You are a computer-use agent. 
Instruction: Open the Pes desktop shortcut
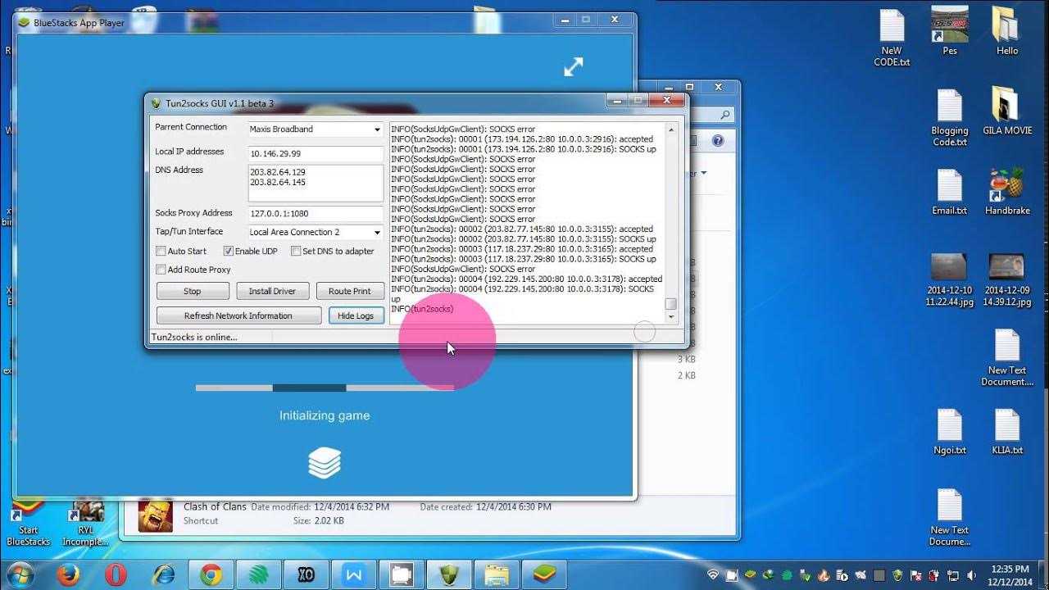tap(949, 31)
